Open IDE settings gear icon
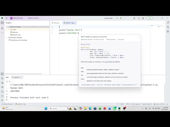The image size is (170, 127). click(143, 18)
